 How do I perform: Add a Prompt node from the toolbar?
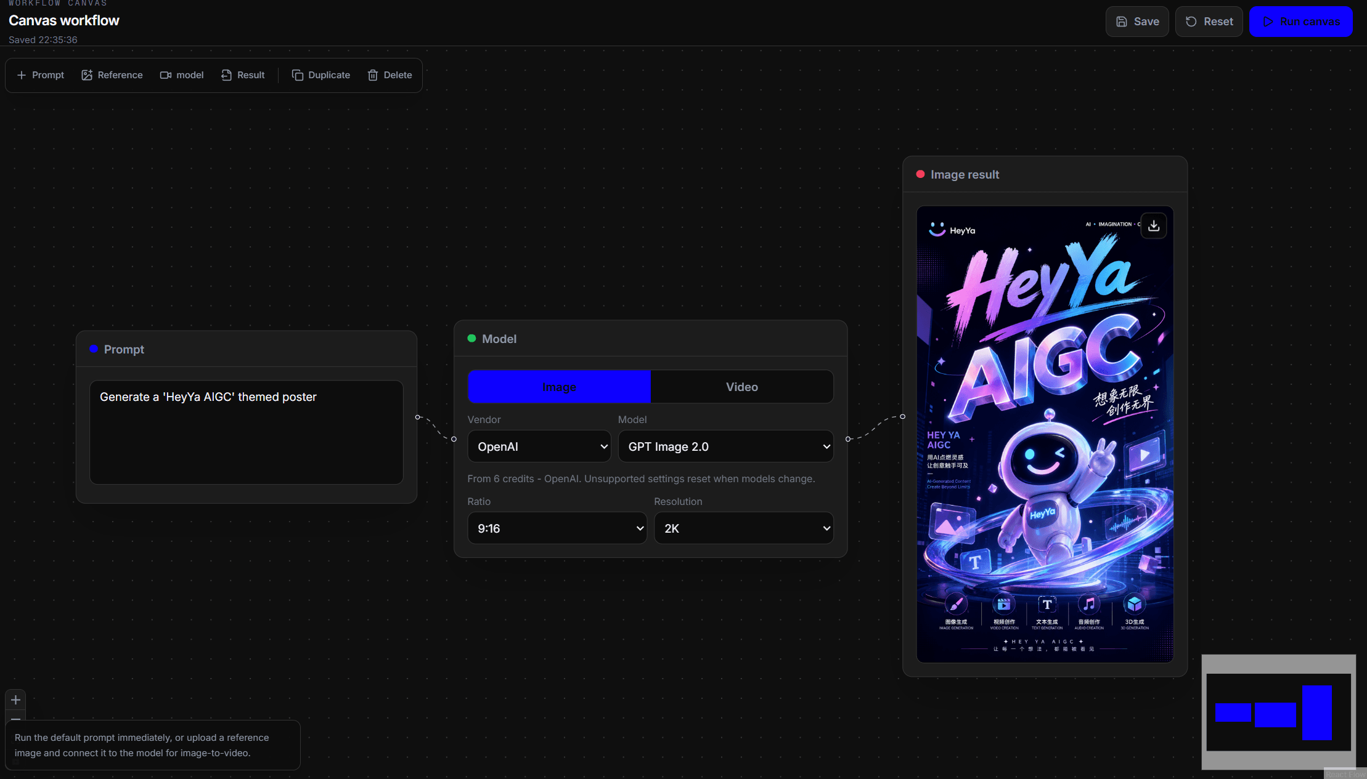pyautogui.click(x=41, y=75)
